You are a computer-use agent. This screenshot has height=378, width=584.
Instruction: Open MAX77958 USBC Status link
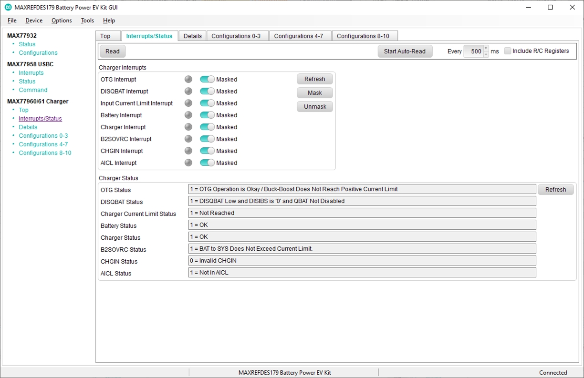pyautogui.click(x=27, y=82)
